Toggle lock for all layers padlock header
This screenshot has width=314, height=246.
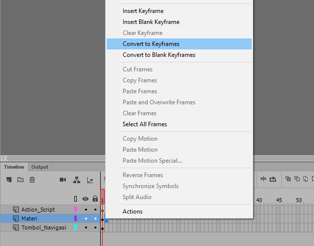(95, 199)
